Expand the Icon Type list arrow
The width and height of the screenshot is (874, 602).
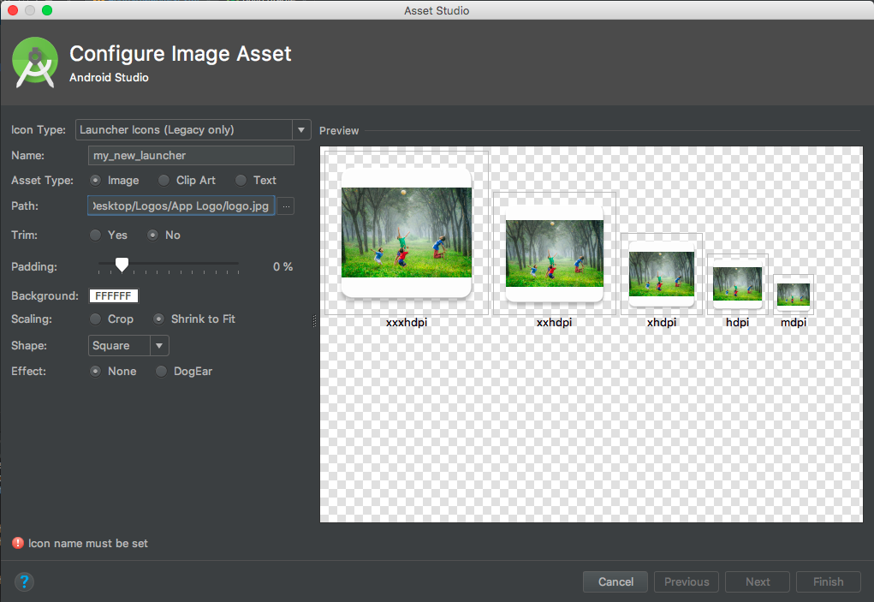tap(300, 129)
